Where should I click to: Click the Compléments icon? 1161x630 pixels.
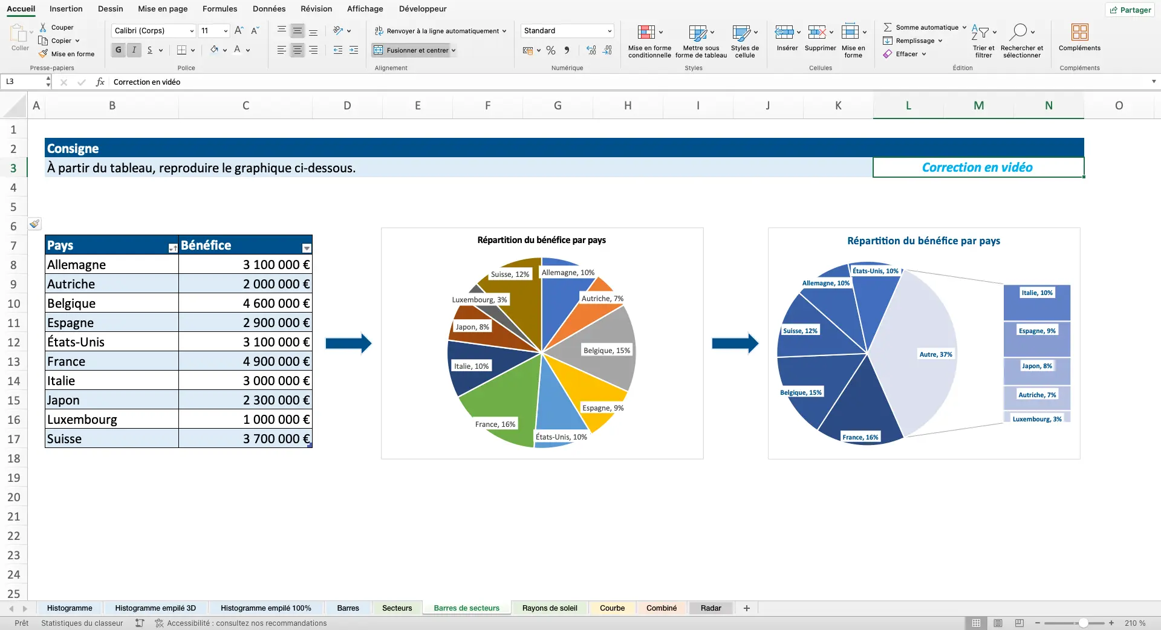(x=1079, y=32)
